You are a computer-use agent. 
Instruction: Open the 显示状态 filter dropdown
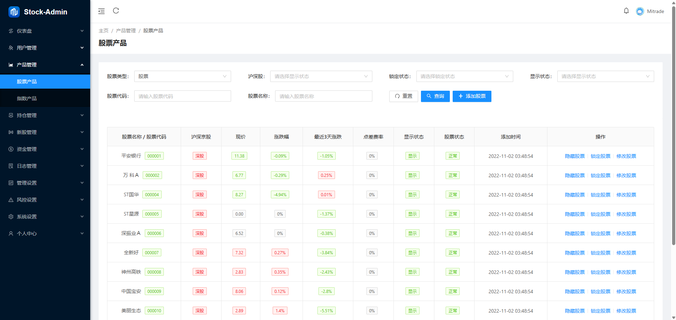(x=605, y=76)
